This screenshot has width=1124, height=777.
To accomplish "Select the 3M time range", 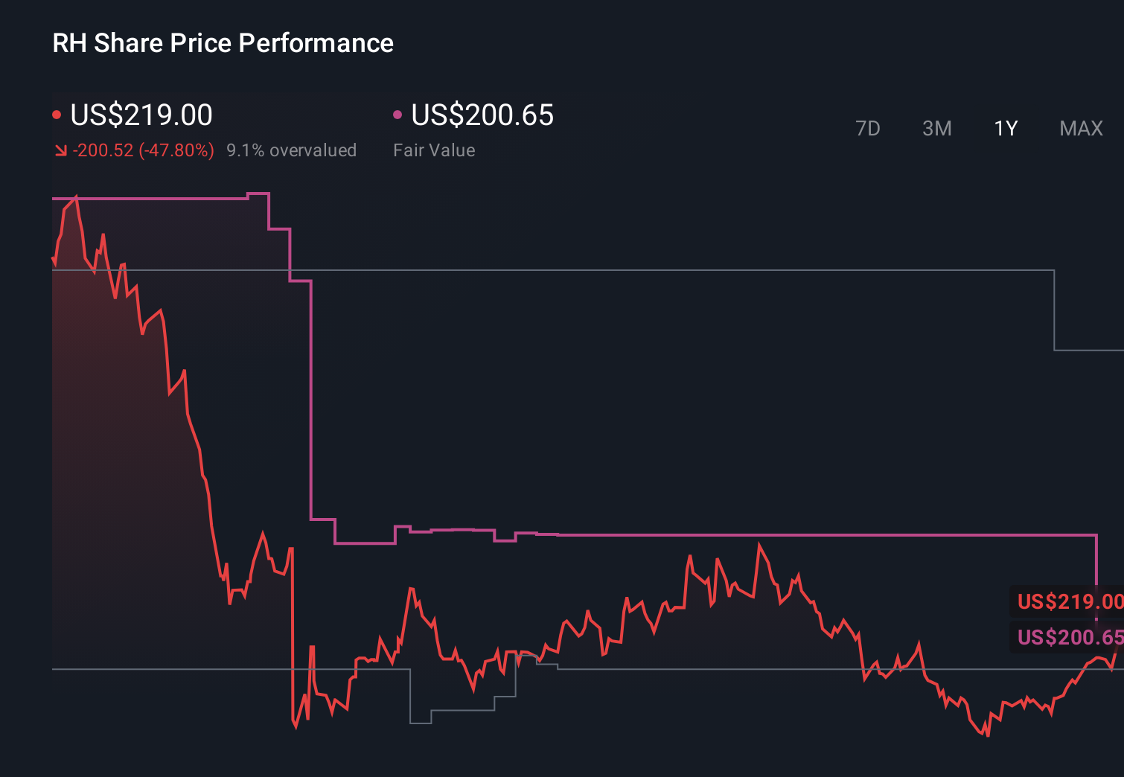I will pyautogui.click(x=936, y=128).
